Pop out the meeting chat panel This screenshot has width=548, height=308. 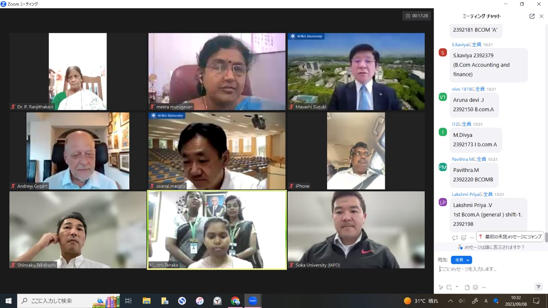(x=532, y=16)
